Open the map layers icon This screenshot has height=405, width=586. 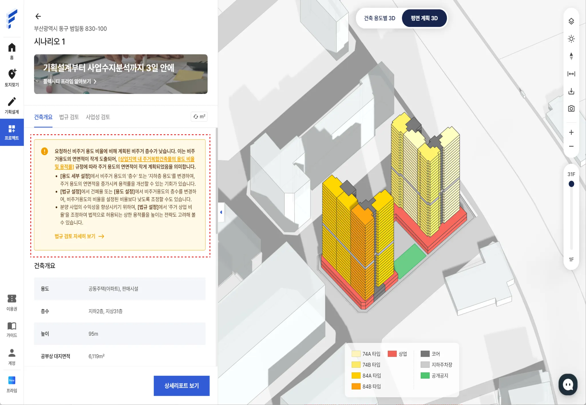click(x=571, y=21)
